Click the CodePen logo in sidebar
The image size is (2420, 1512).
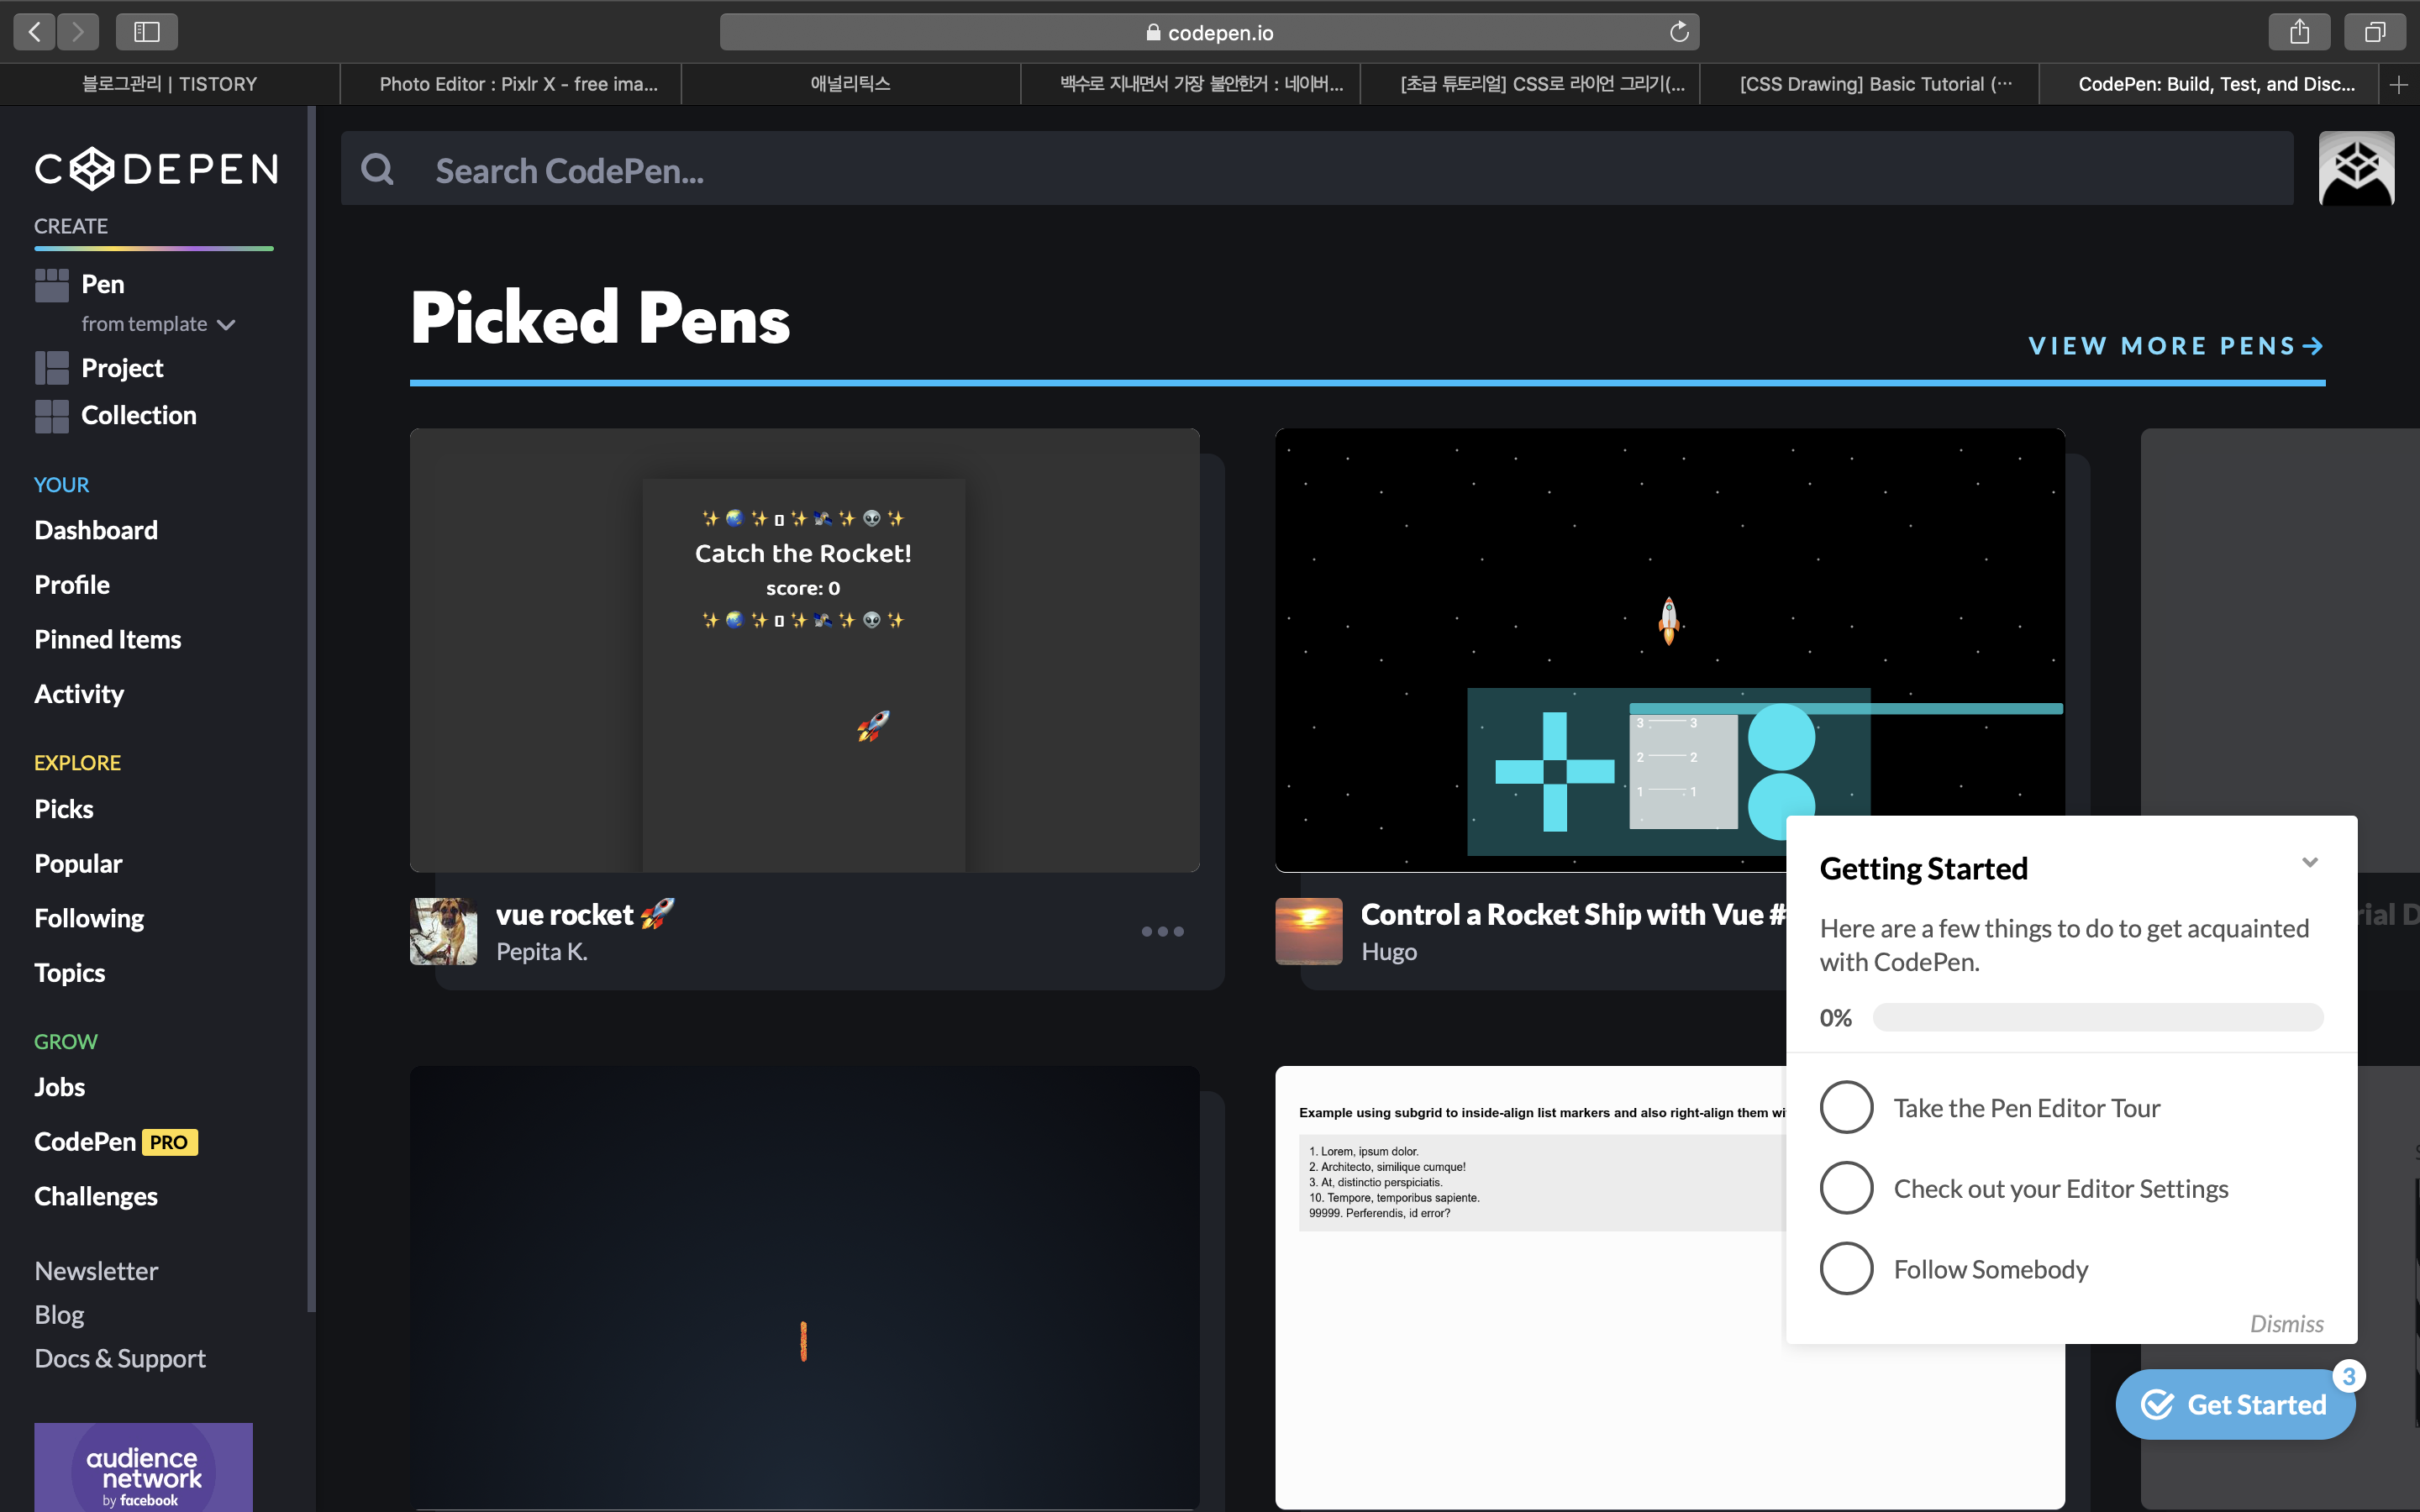[157, 168]
